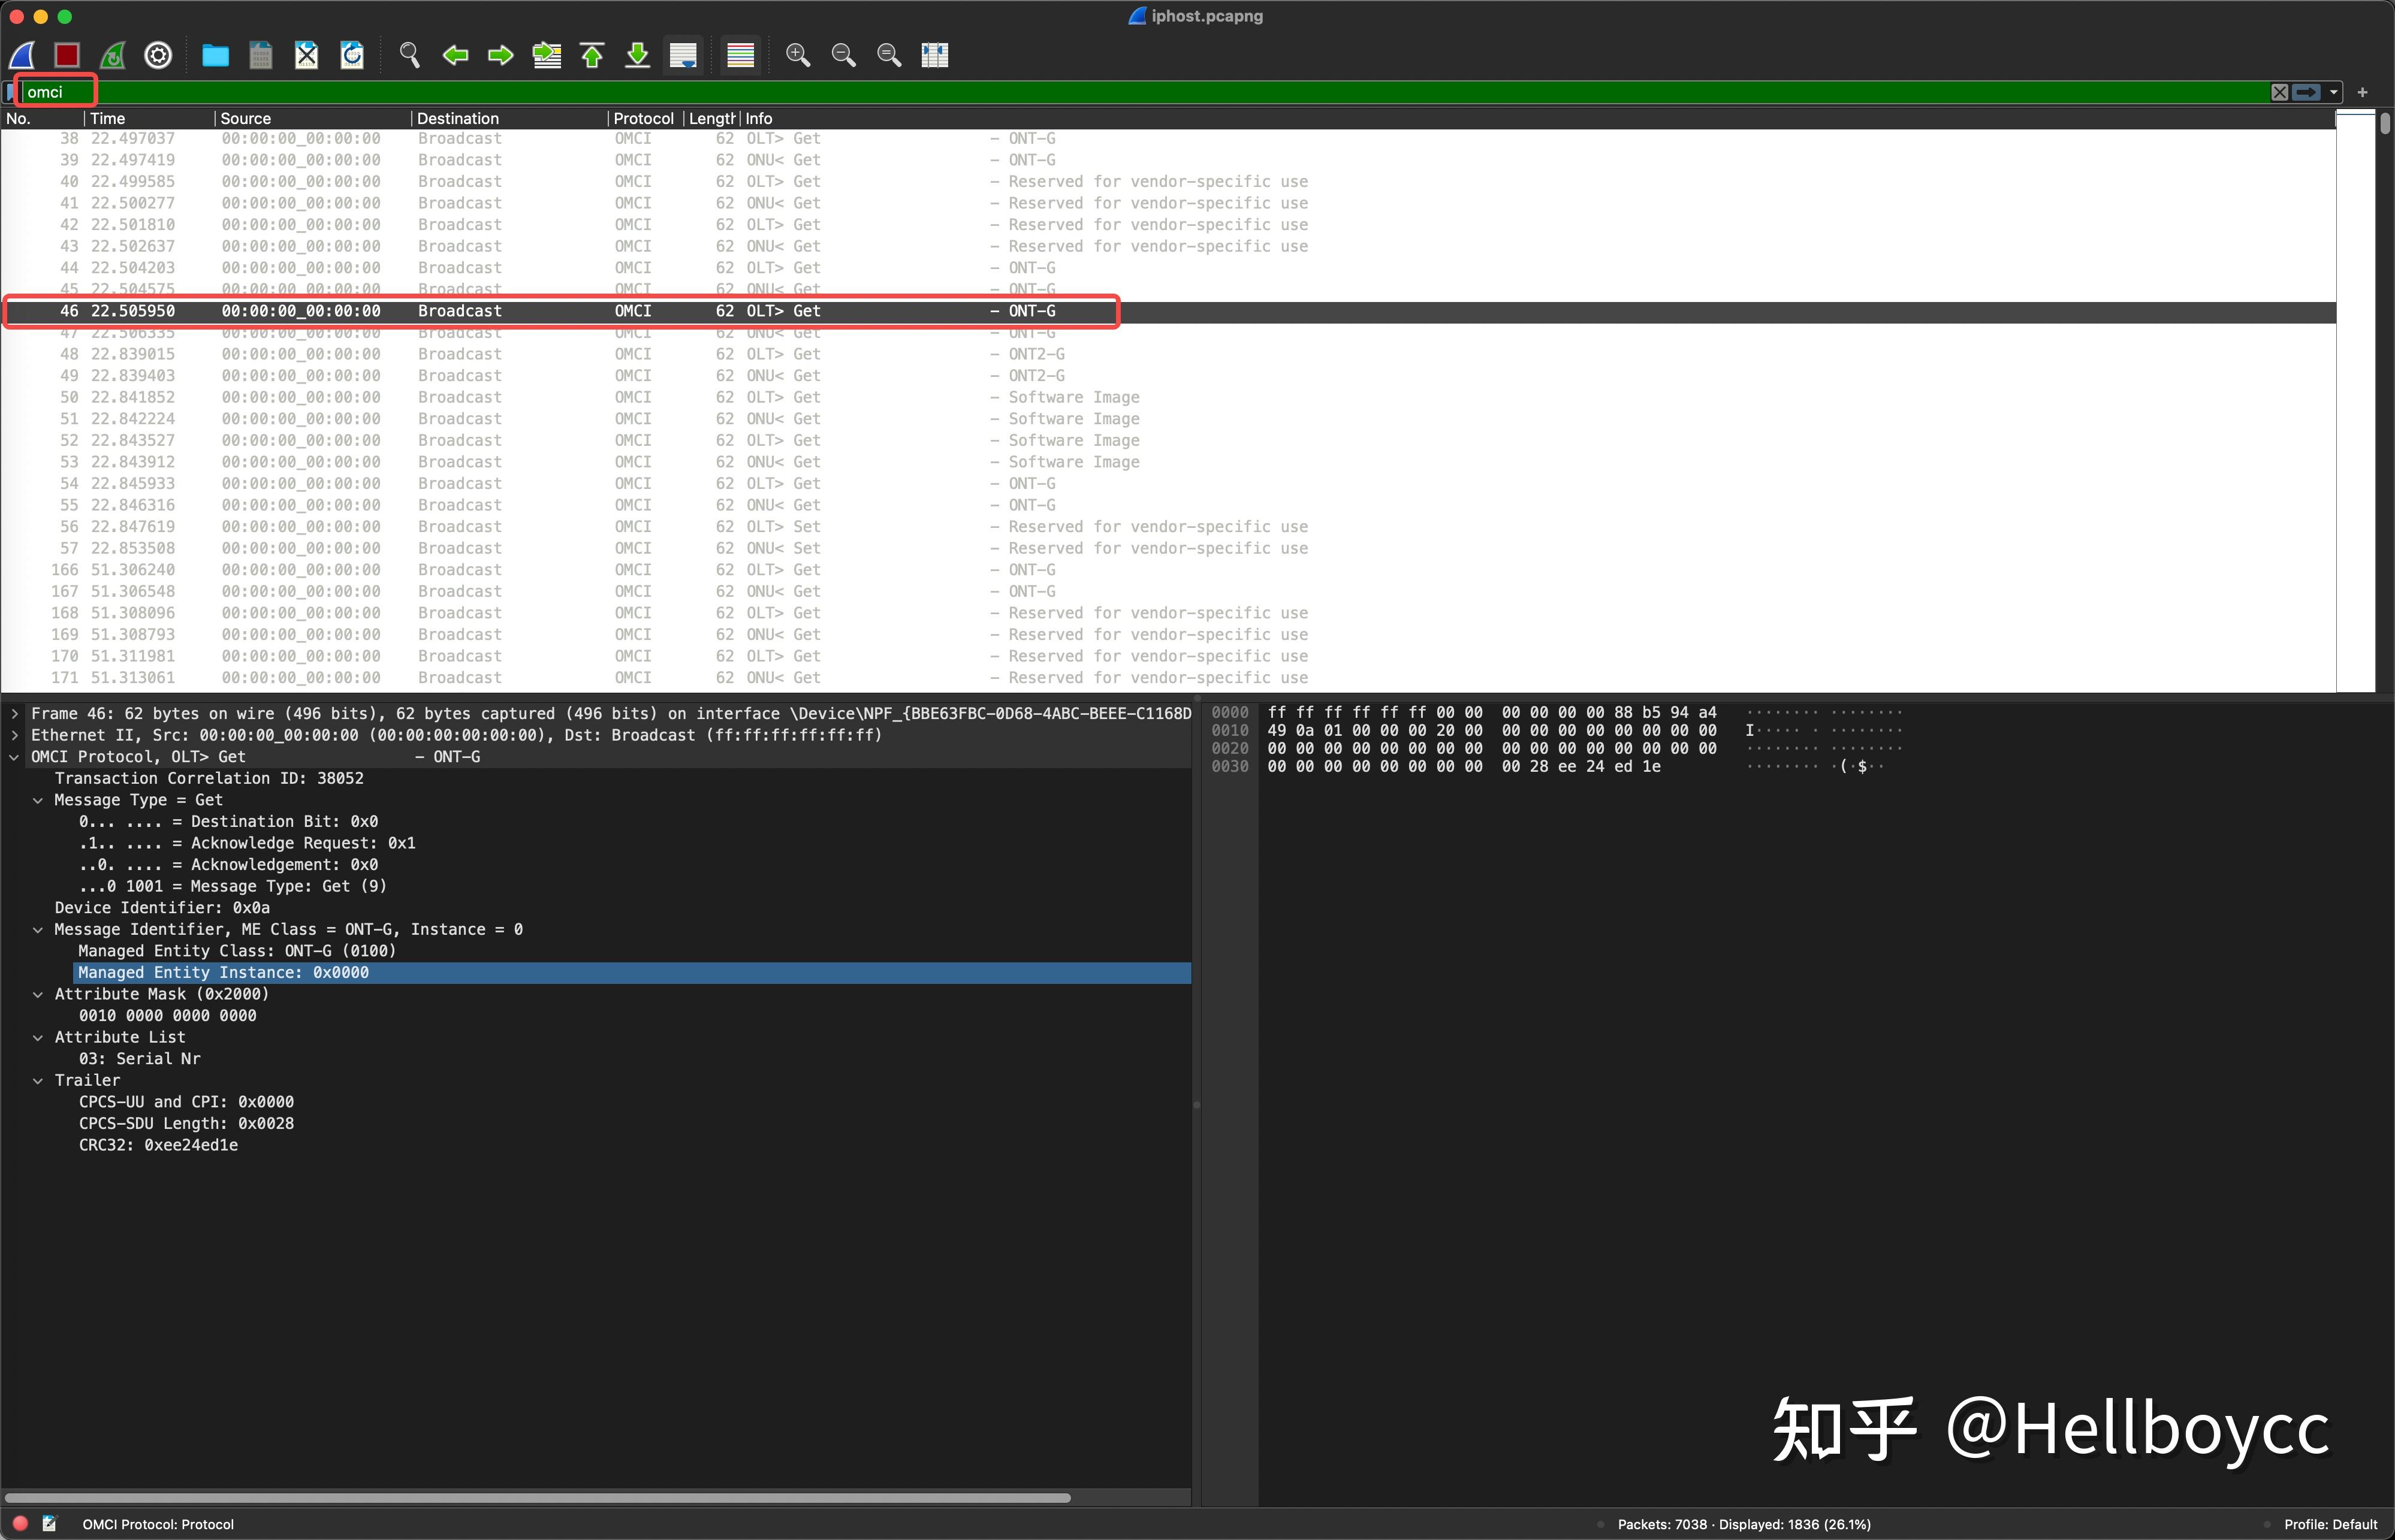Select the highlighted packet number 46
Viewport: 2395px width, 1540px height.
pyautogui.click(x=560, y=311)
